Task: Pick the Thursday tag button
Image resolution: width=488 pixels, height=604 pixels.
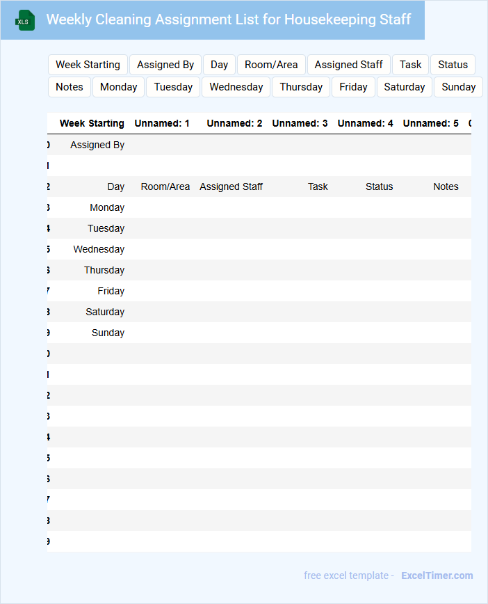Action: pyautogui.click(x=301, y=87)
